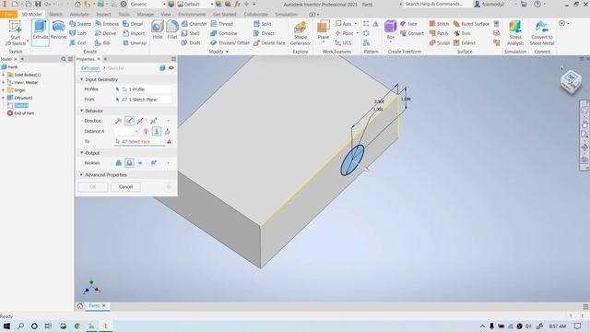
Task: Open the Fillet tool
Action: [172, 30]
